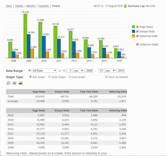Select the Yearly view
The height and width of the screenshot is (156, 166).
(56, 6)
